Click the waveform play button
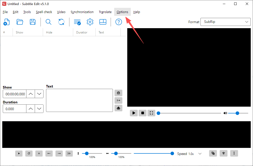 (19, 153)
